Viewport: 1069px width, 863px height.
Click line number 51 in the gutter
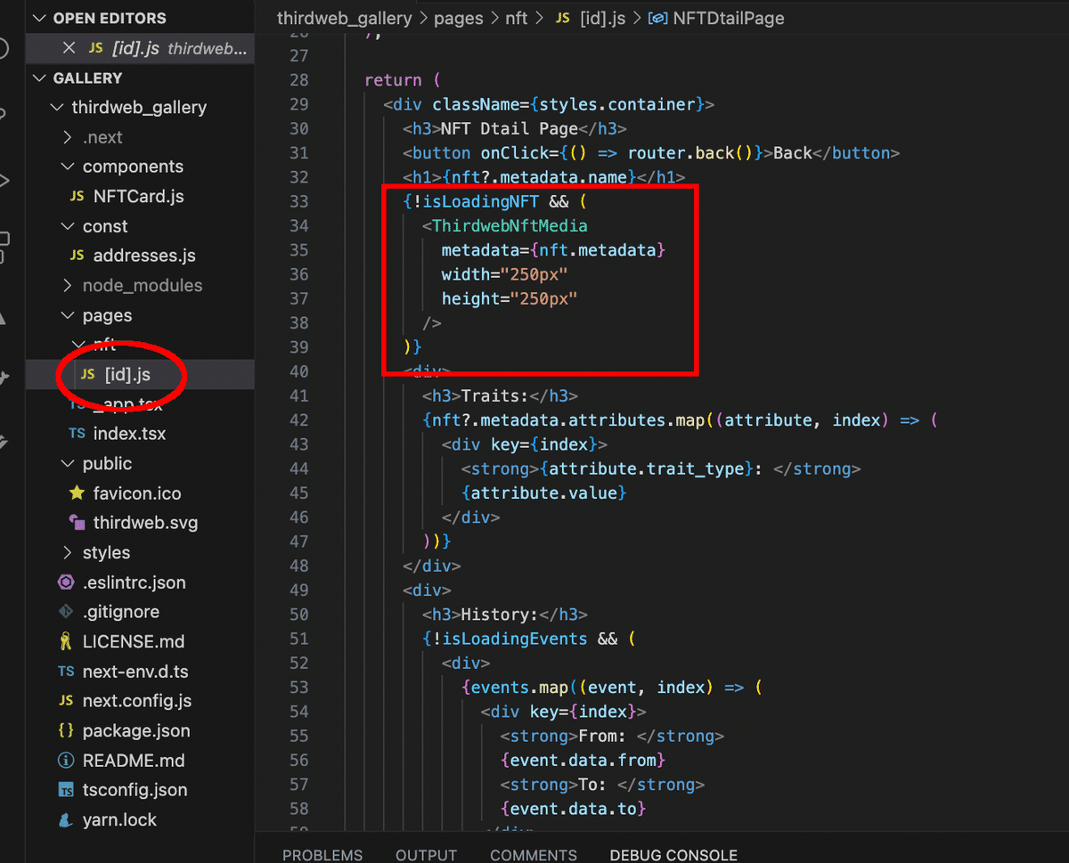pyautogui.click(x=299, y=639)
